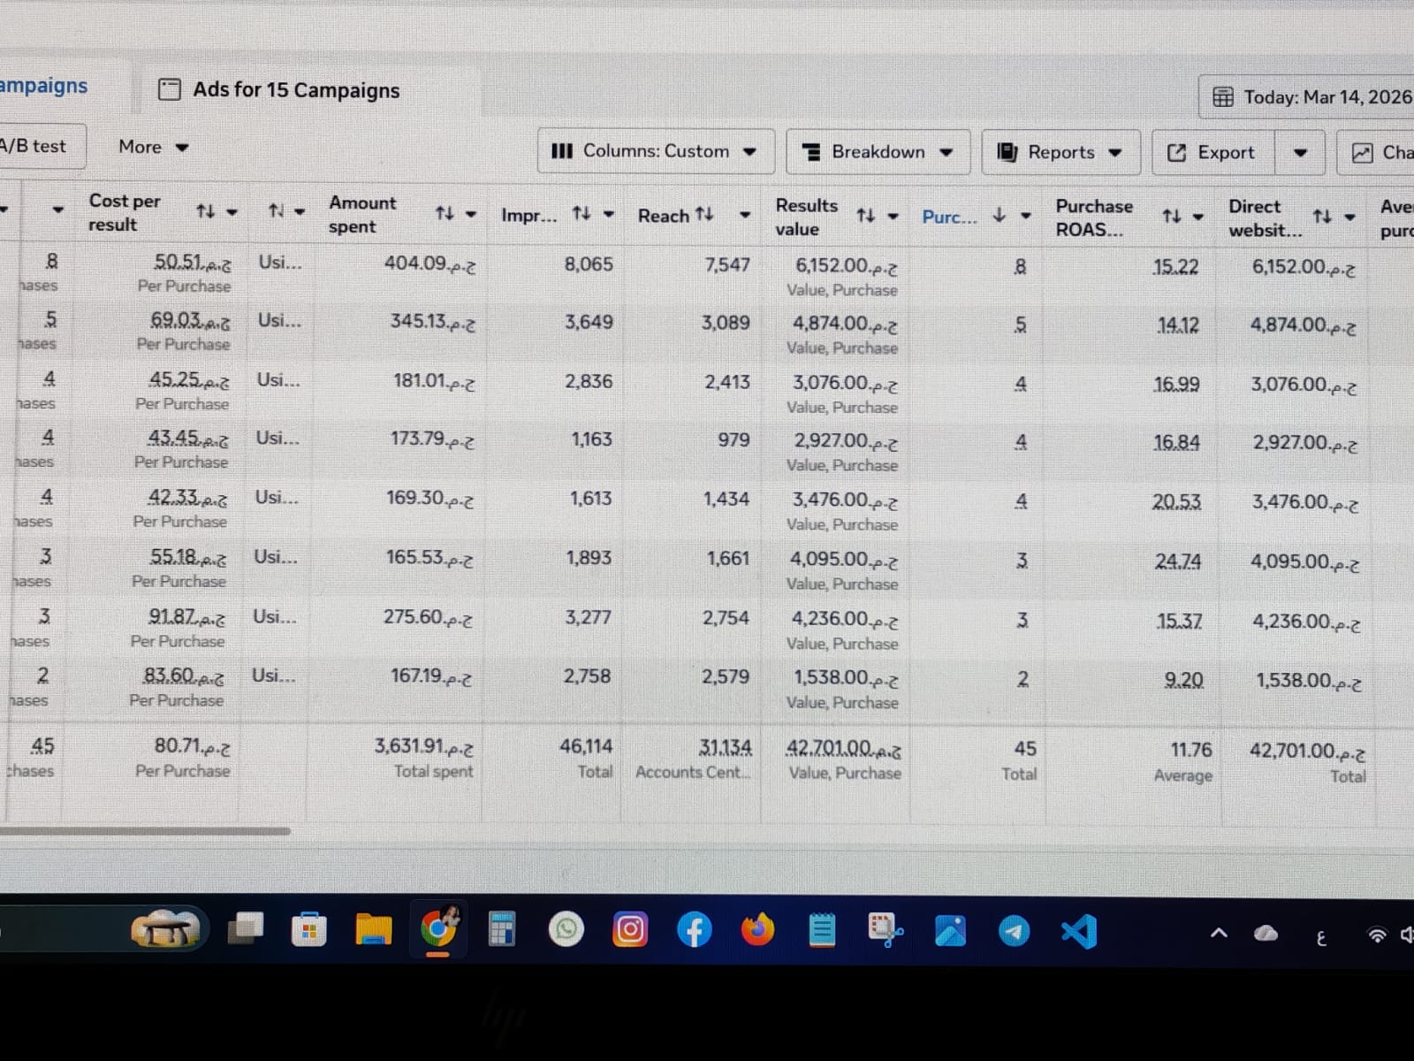Click the A/B test button
1414x1061 pixels.
click(33, 145)
